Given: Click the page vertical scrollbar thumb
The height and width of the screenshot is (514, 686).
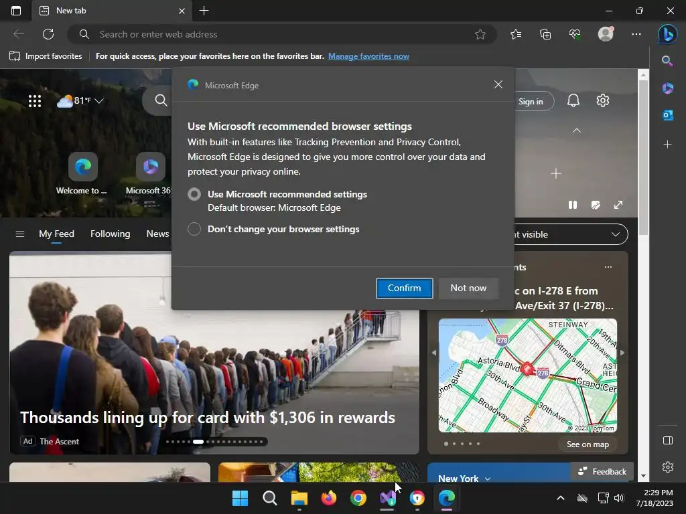Looking at the screenshot, I should [643, 157].
